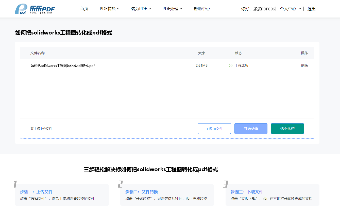Screen dimensions: 340x210
Task: Click the green upload success checkmark icon
Action: click(x=231, y=65)
